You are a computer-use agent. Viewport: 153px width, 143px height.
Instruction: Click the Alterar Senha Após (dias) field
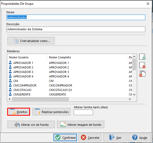(83, 112)
